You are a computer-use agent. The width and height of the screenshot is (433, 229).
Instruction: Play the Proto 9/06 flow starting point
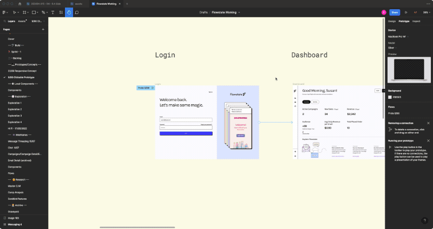pyautogui.click(x=153, y=88)
